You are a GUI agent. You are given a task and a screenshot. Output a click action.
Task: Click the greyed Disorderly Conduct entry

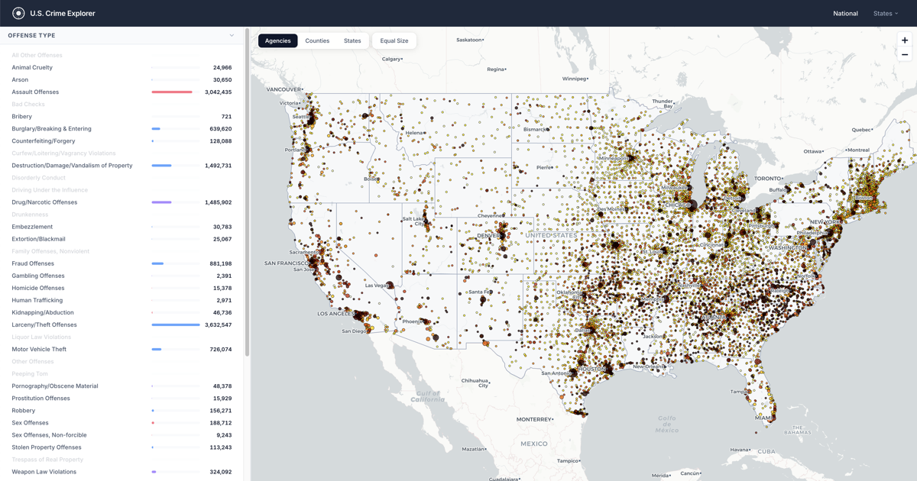click(39, 177)
